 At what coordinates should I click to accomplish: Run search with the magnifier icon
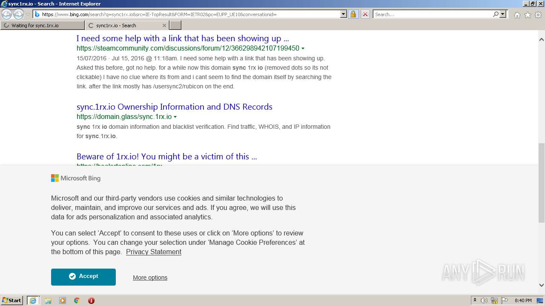coord(496,14)
